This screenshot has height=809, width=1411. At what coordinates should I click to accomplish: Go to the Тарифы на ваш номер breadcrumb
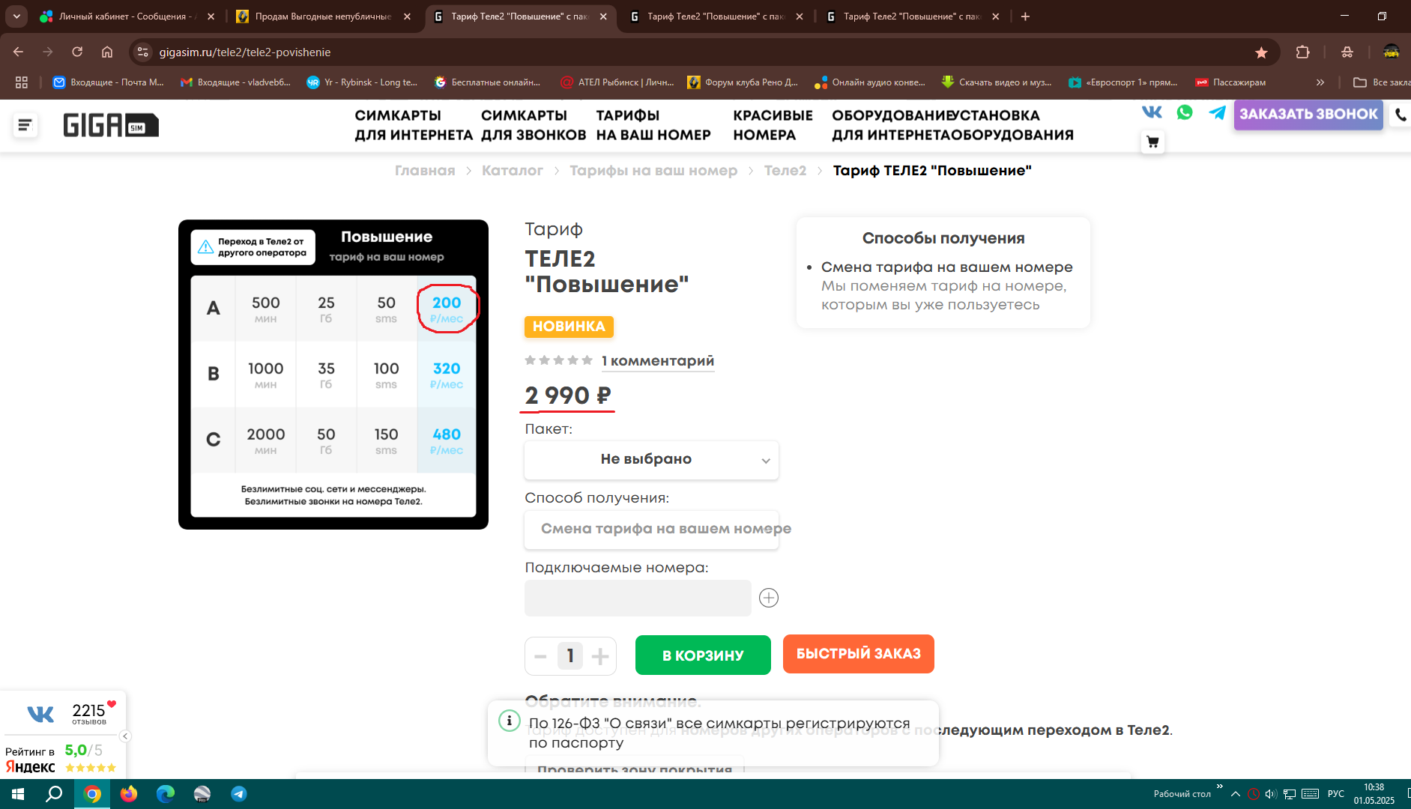click(653, 171)
